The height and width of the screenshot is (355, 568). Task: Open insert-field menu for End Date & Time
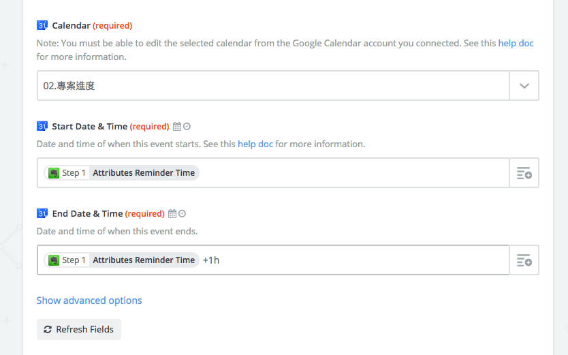pyautogui.click(x=524, y=260)
